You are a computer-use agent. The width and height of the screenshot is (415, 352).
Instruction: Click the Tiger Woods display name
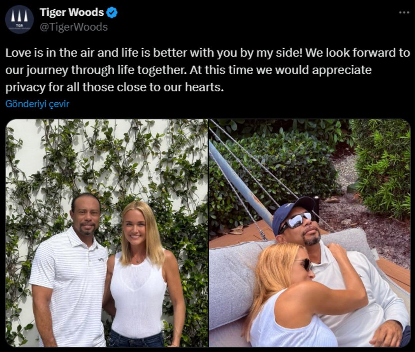(x=72, y=12)
